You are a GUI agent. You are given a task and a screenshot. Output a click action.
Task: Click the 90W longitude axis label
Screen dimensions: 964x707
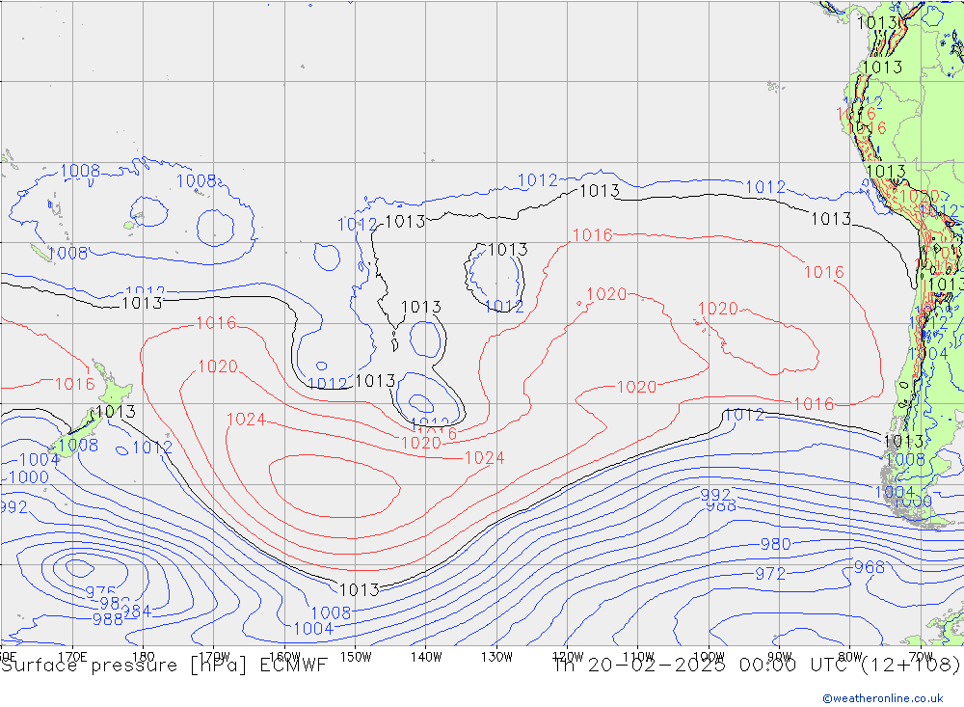(780, 657)
